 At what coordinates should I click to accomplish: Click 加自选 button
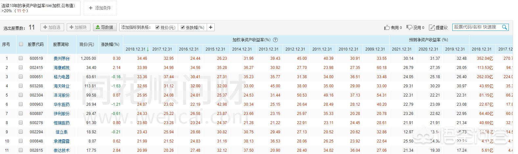[52, 28]
